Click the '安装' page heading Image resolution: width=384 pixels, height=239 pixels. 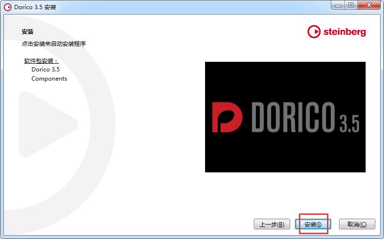click(28, 32)
